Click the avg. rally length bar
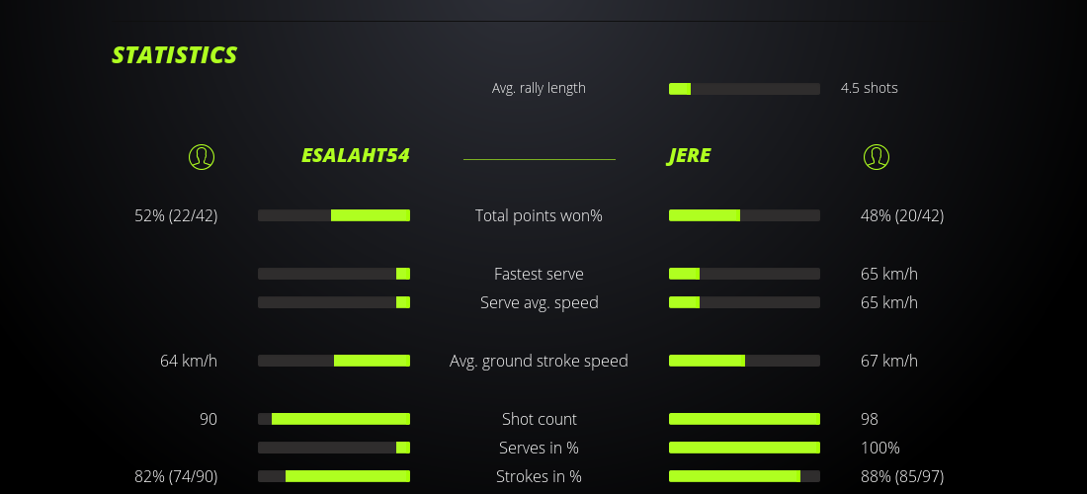1087x494 pixels. click(744, 89)
